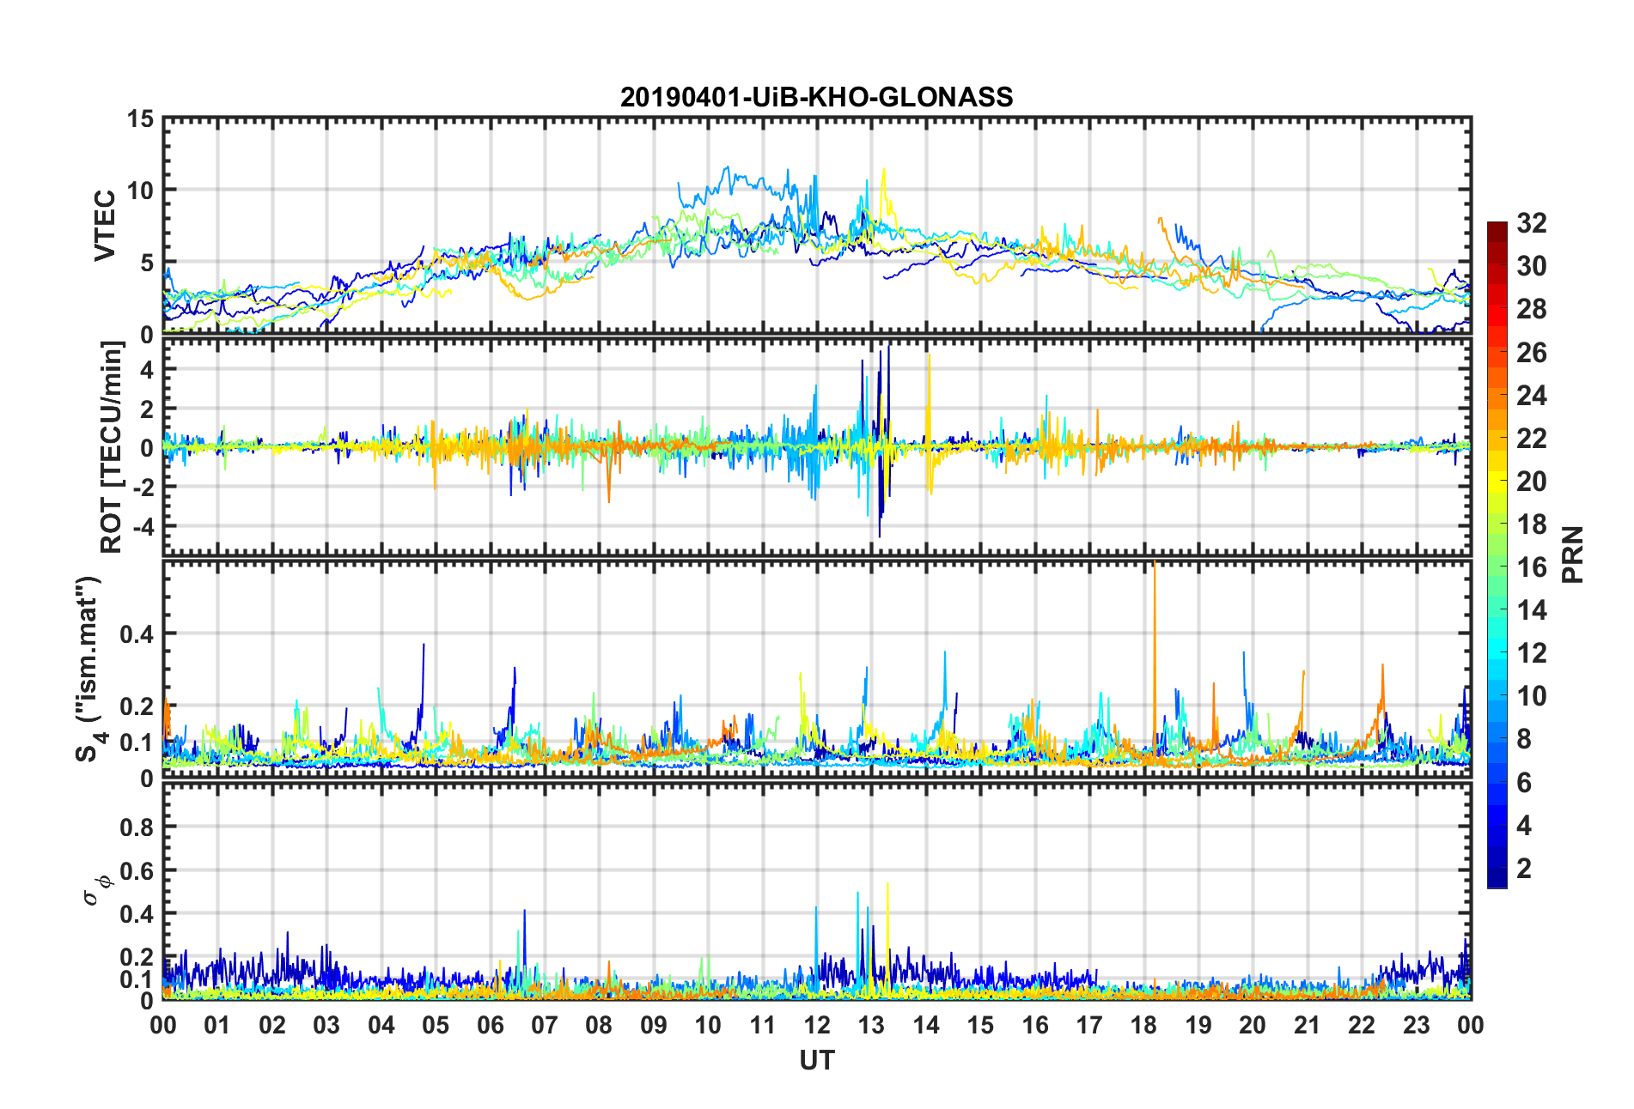Select the UT x-axis label
Image resolution: width=1634 pixels, height=1109 pixels.
[x=816, y=1061]
